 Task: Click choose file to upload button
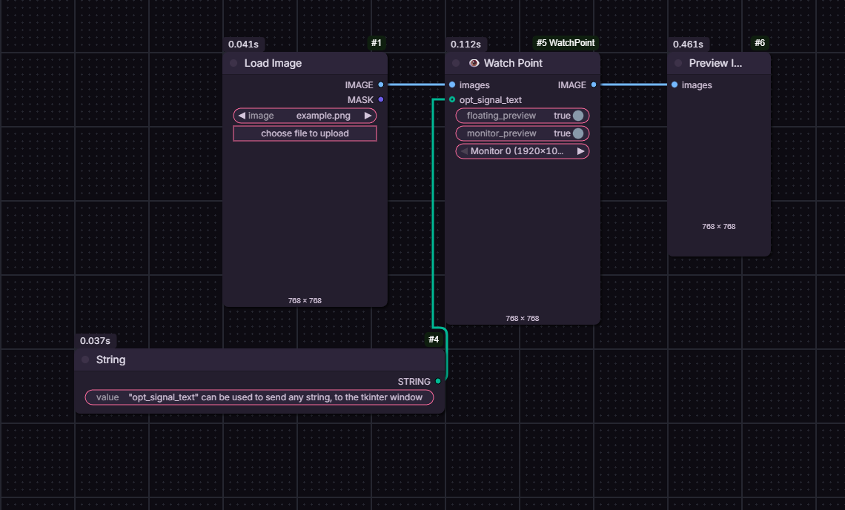coord(305,133)
